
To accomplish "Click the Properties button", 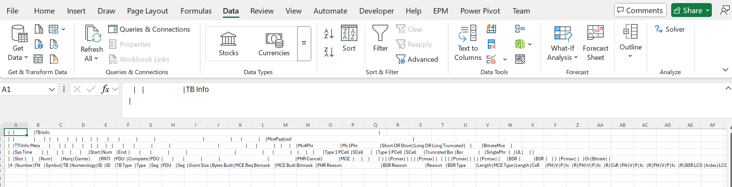I will tap(130, 44).
